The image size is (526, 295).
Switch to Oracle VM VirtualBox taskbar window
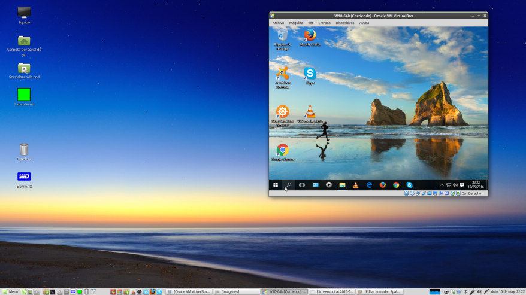click(x=189, y=291)
